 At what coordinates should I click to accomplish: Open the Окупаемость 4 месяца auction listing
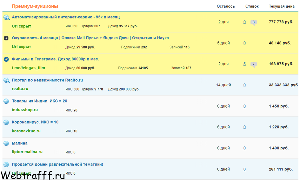(90, 38)
